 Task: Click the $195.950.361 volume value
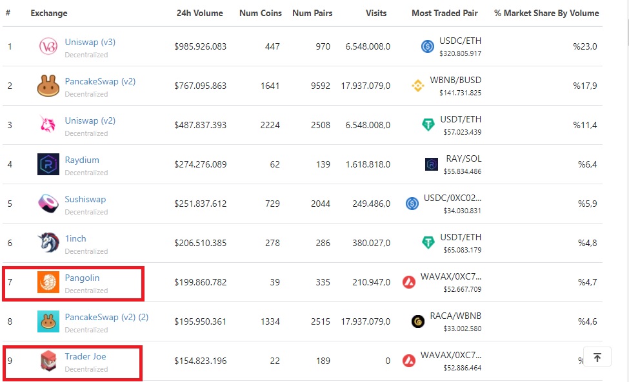pos(200,321)
